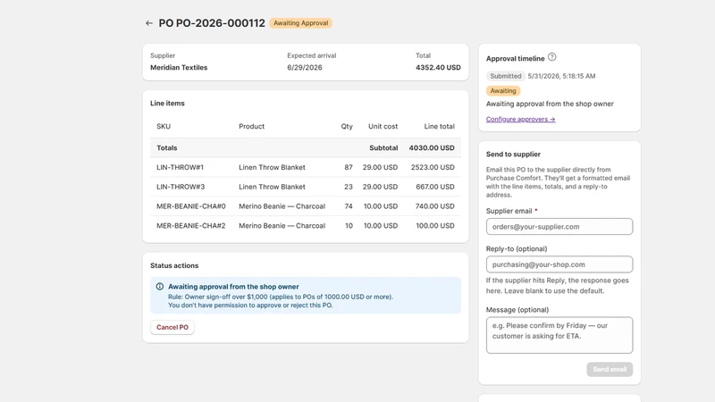
Task: Click the Line total column header
Action: (x=439, y=126)
